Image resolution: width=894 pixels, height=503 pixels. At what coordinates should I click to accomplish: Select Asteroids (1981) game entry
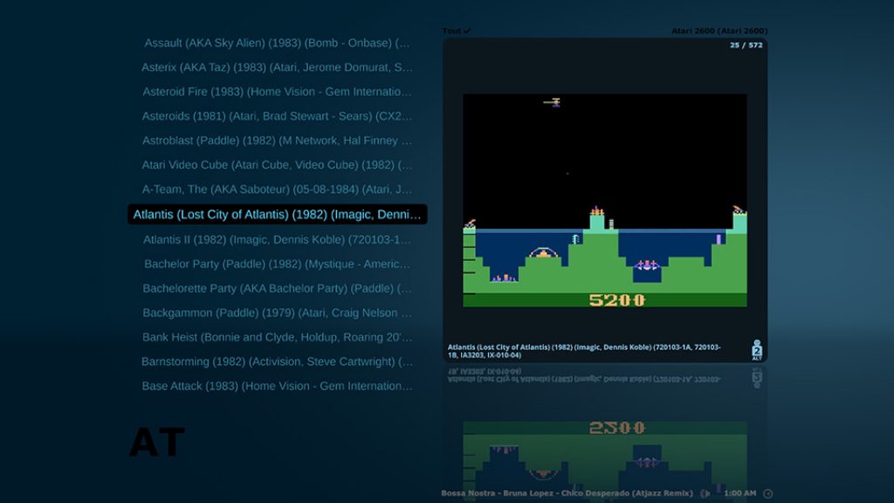click(277, 116)
